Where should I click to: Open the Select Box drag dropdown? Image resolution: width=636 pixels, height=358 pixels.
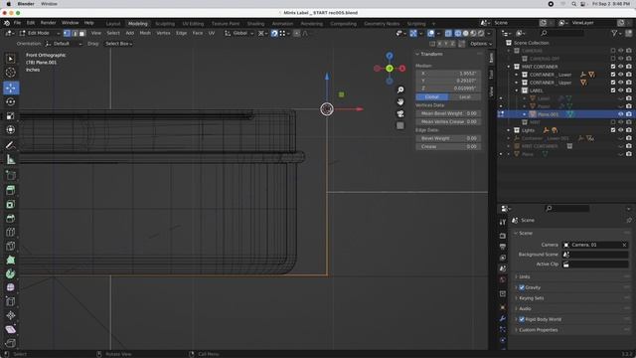[119, 44]
